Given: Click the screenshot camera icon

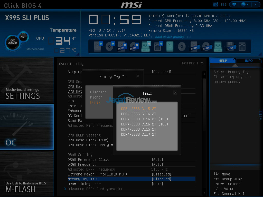Looking at the screenshot, I should tap(215, 4).
